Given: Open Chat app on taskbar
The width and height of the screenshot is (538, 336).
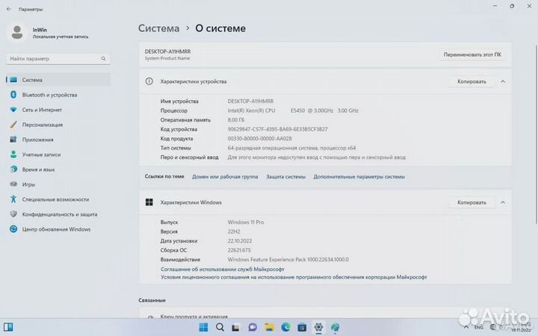Looking at the screenshot, I should tap(253, 328).
